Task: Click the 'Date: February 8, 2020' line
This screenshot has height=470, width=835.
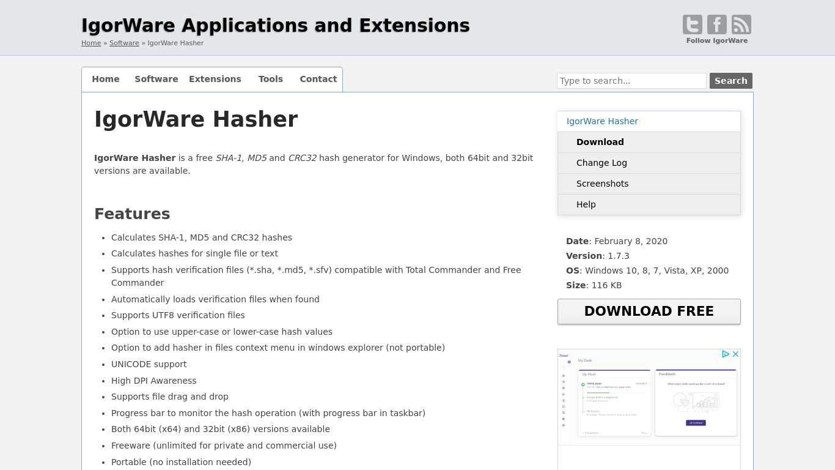Action: 617,241
